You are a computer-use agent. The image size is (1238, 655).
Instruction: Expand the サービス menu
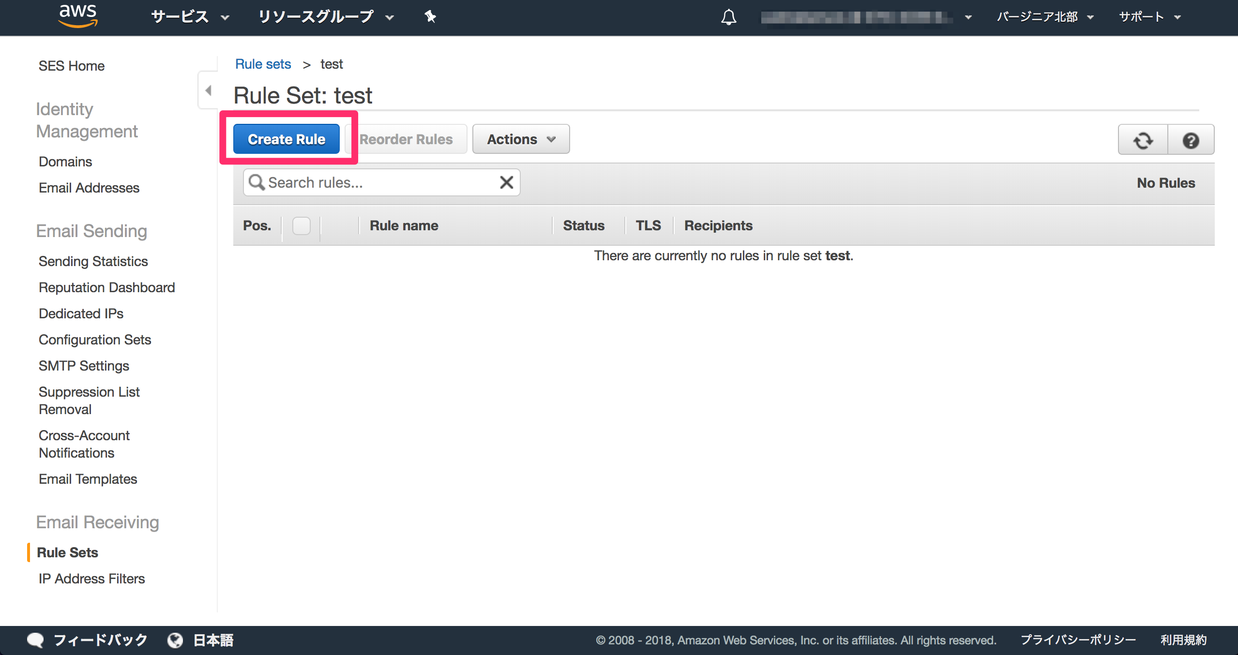coord(190,17)
